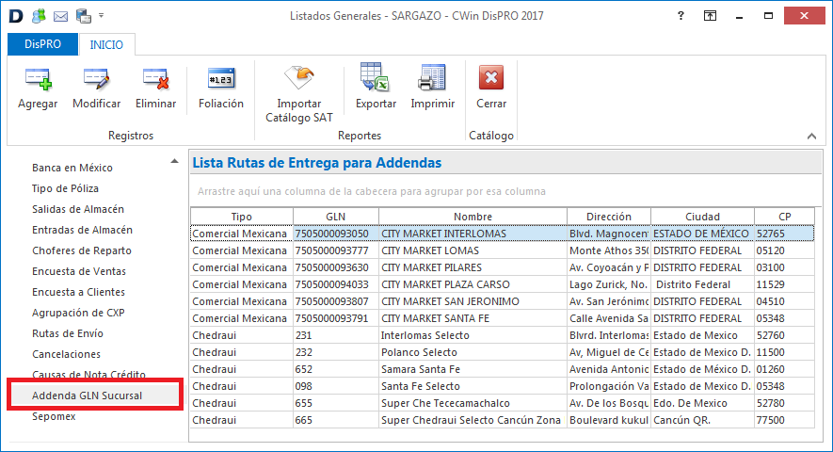
Task: Open the Foliación tool
Action: (221, 79)
